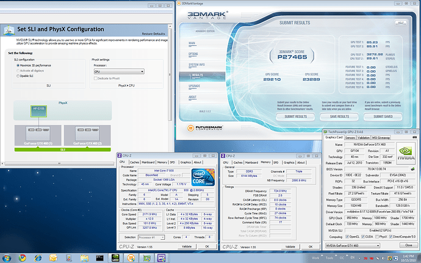Select GeForce GTX 460 (1) card in diagram
Image resolution: width=421 pixels, height=263 pixels.
coord(38,135)
